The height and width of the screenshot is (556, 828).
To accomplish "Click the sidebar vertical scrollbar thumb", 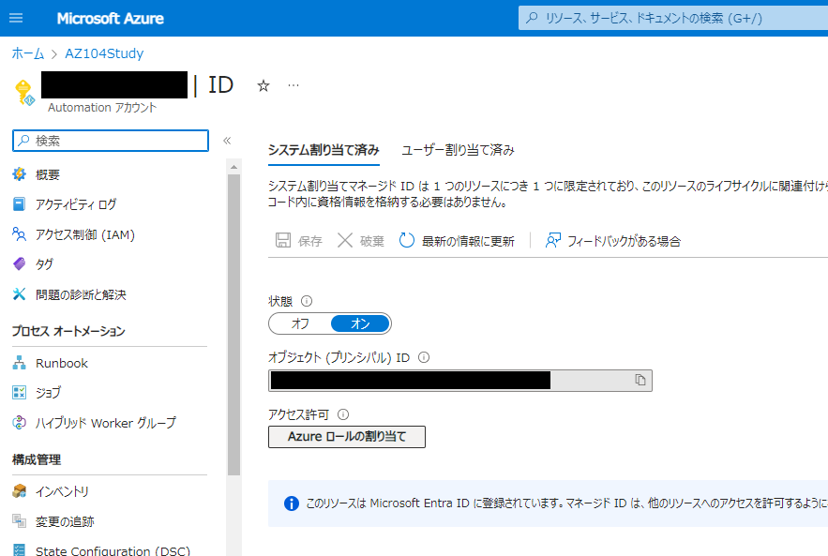I will pyautogui.click(x=233, y=324).
